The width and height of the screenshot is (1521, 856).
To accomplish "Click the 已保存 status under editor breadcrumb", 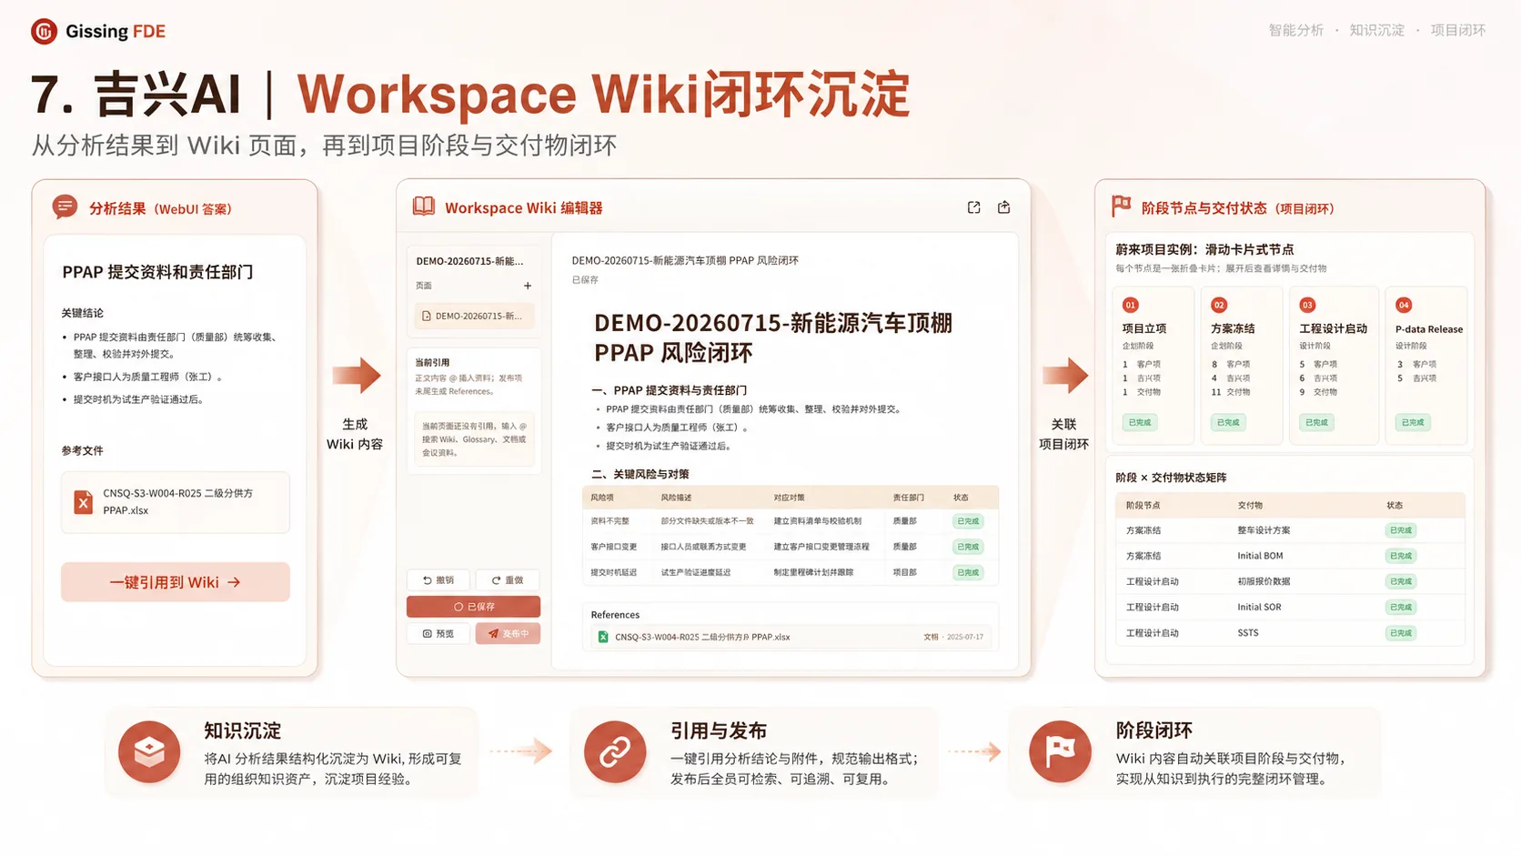I will click(585, 280).
